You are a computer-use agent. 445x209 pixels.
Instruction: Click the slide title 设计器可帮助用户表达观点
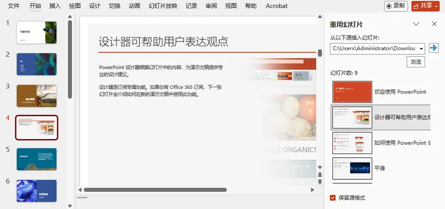click(x=163, y=42)
